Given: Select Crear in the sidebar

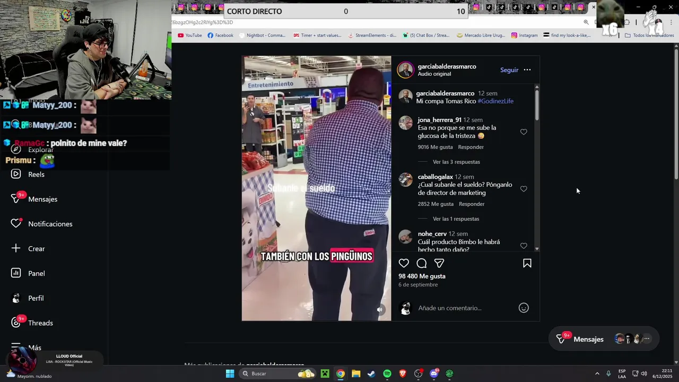Looking at the screenshot, I should (x=29, y=248).
